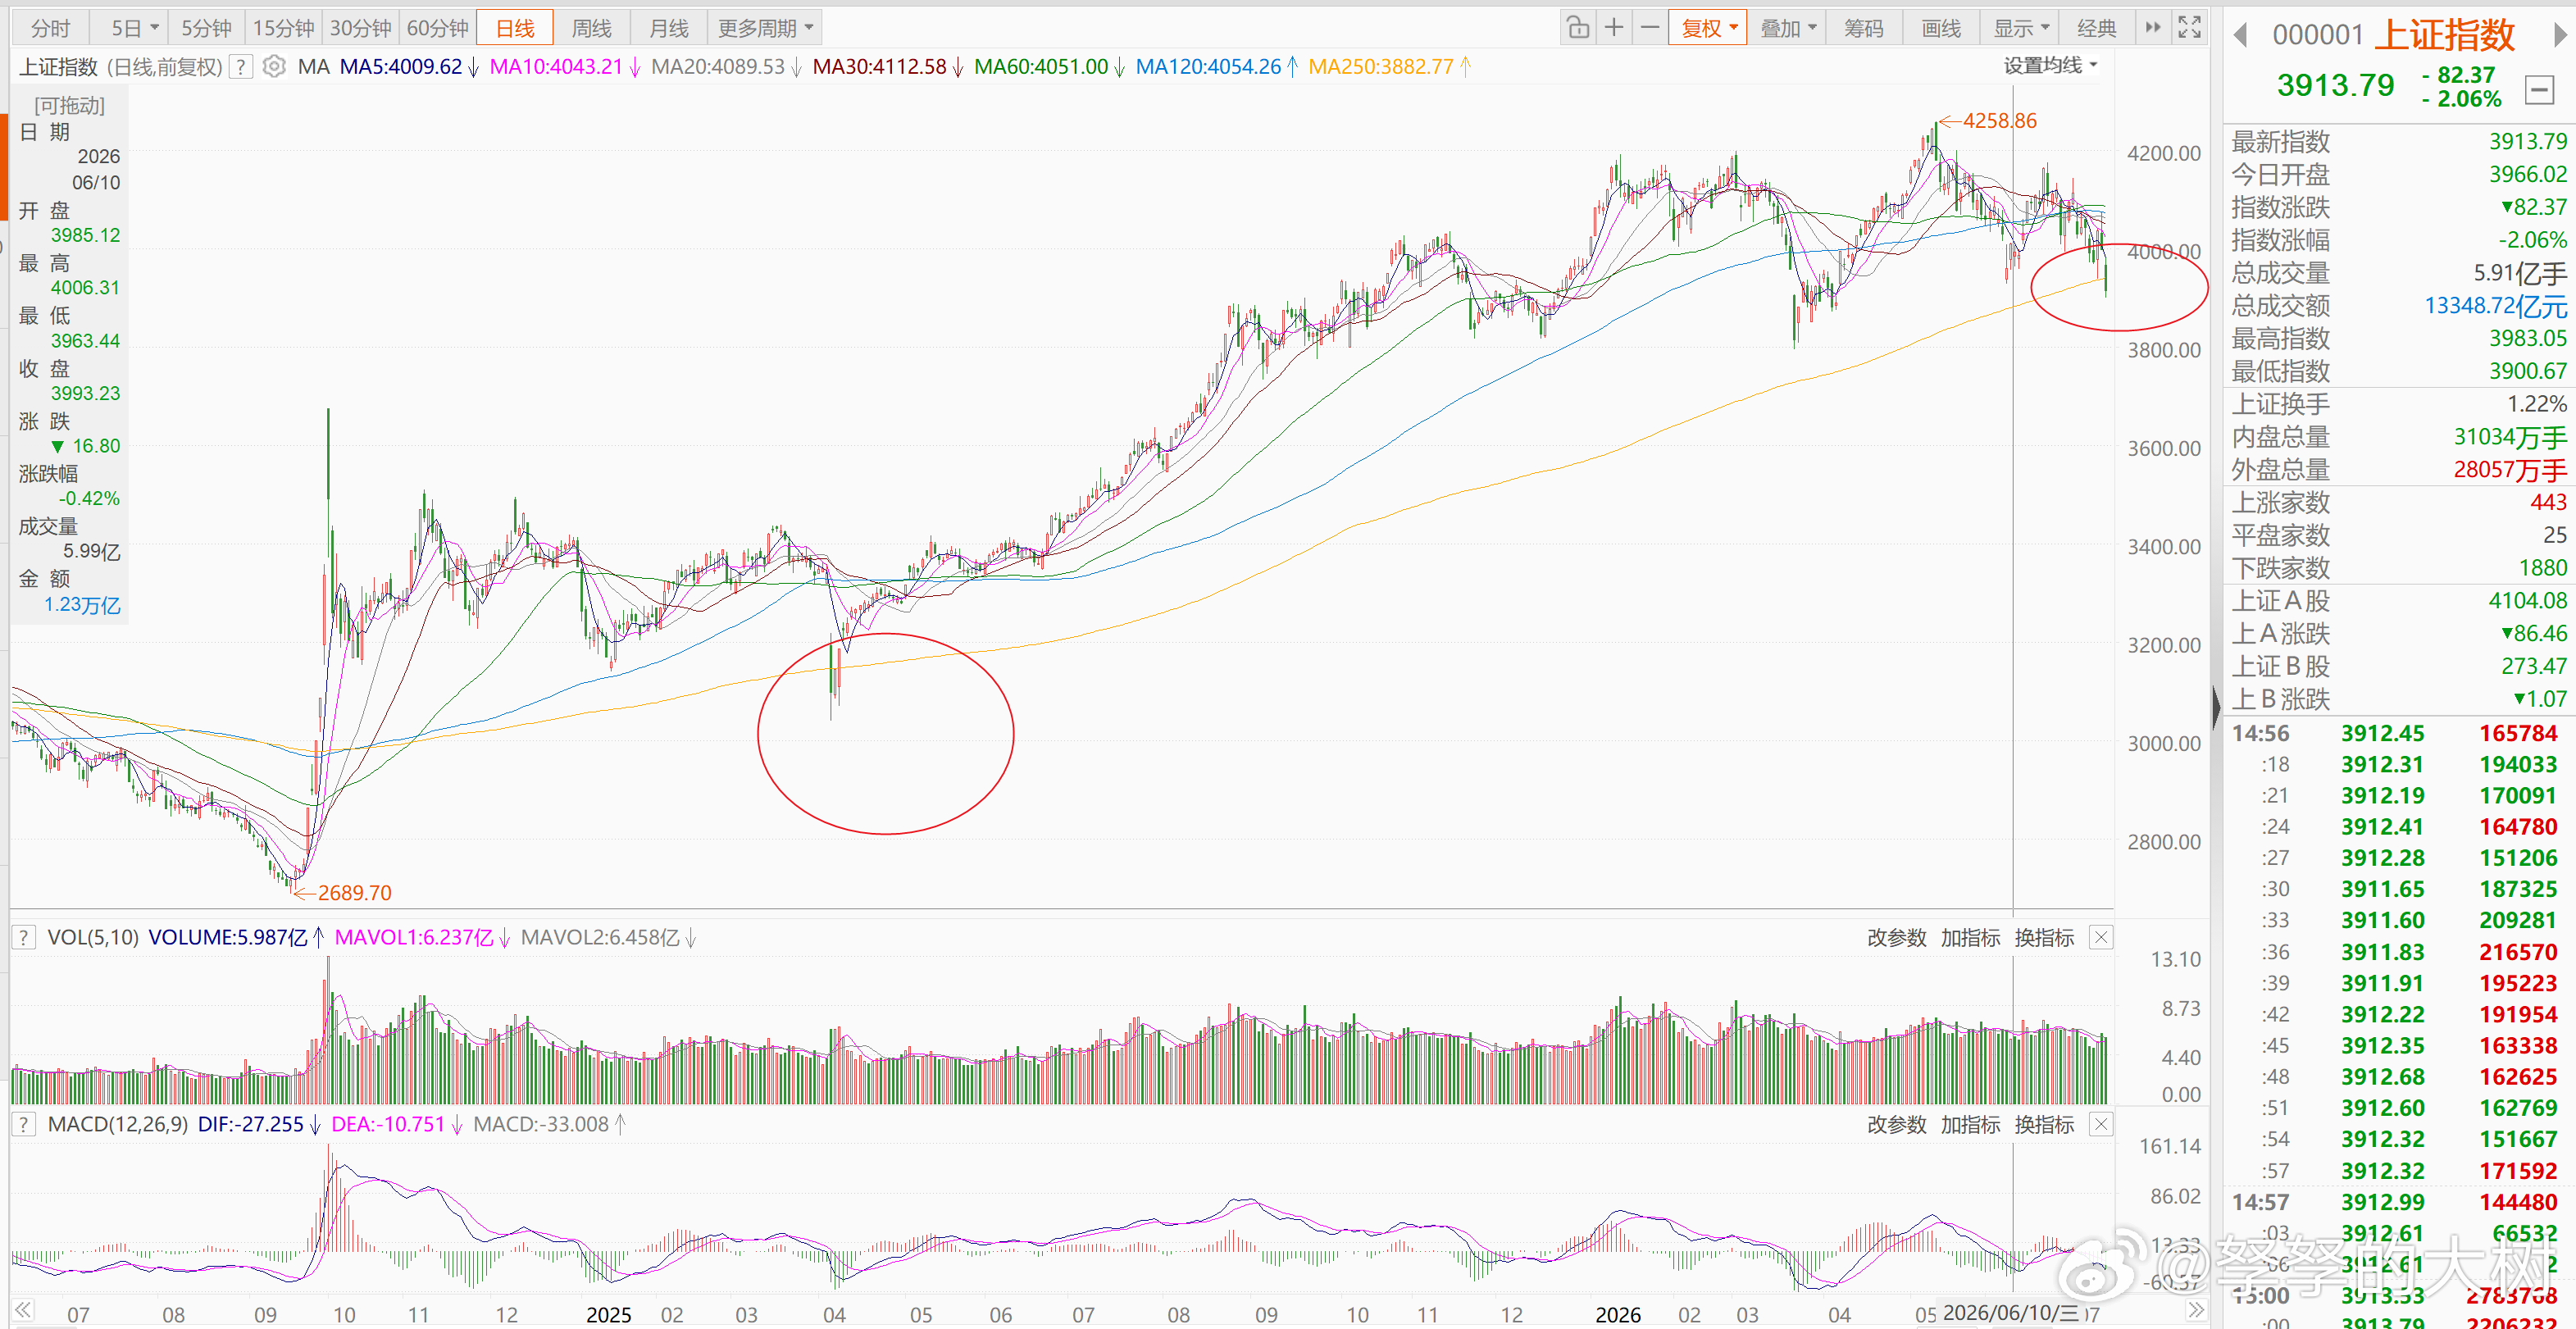
Task: Click the MA5:4009.62 moving average label
Action: pyautogui.click(x=401, y=67)
